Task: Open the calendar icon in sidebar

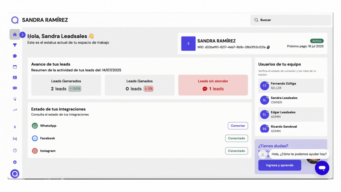Action: [15, 67]
